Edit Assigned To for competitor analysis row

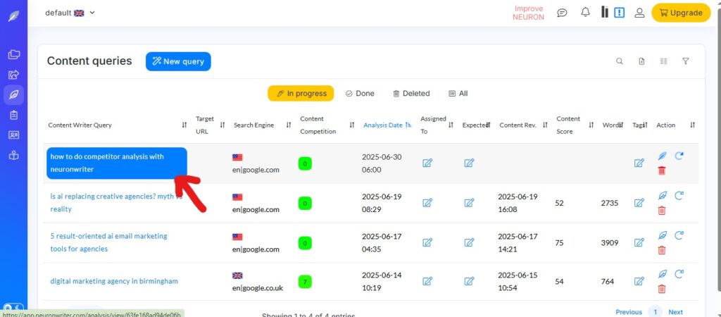click(427, 163)
